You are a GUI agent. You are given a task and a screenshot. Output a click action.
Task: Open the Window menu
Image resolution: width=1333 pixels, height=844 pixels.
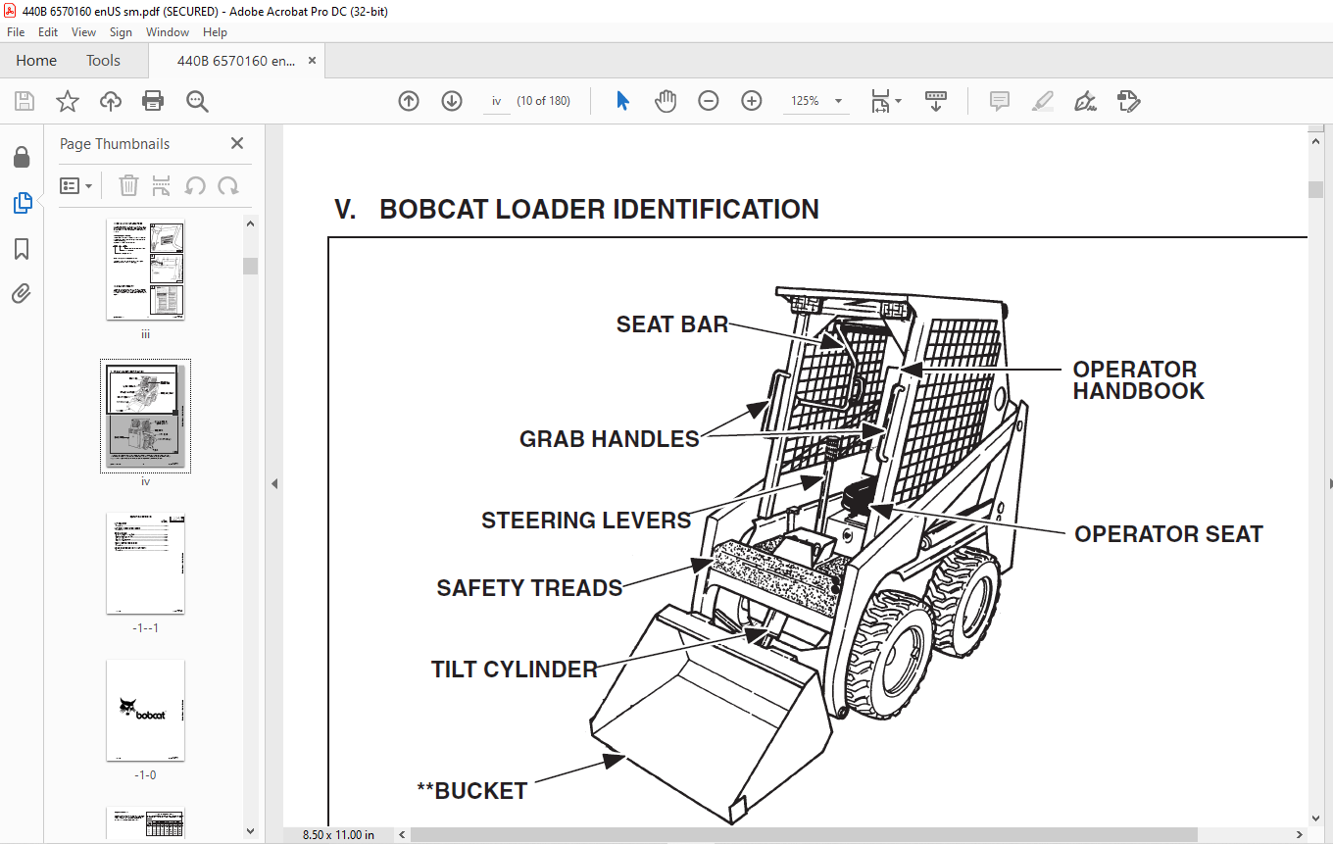tap(168, 32)
